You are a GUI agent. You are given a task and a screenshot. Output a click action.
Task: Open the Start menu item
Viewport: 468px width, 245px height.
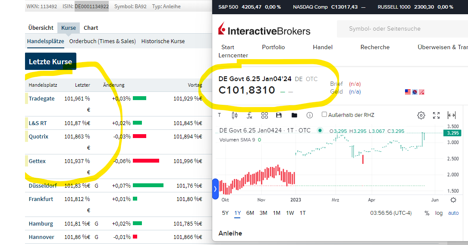click(228, 47)
